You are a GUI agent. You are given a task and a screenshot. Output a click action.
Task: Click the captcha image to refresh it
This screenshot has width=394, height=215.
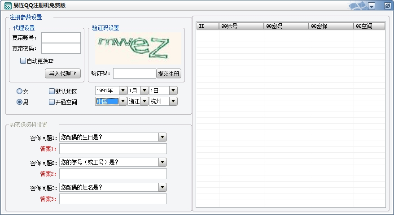pyautogui.click(x=134, y=48)
